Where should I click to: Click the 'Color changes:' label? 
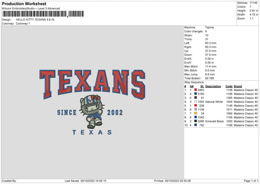(x=194, y=31)
